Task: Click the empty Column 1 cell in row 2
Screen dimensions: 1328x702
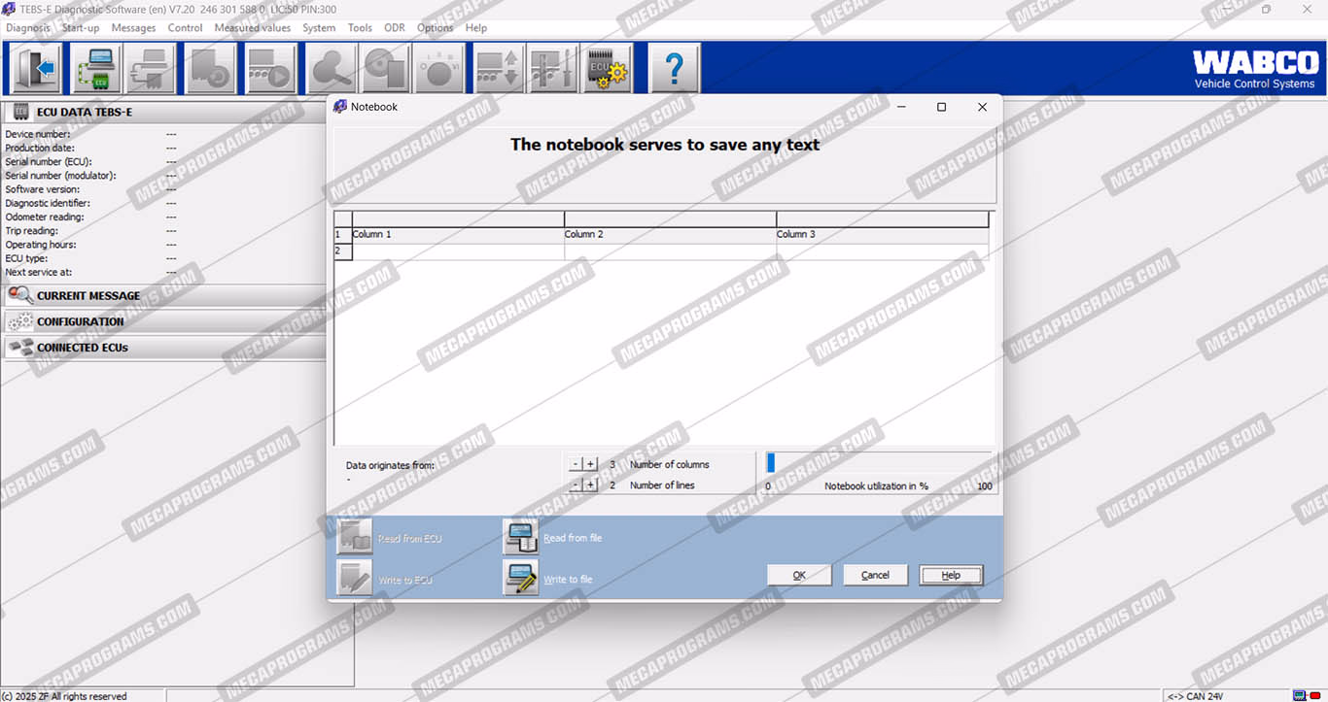Action: [457, 251]
